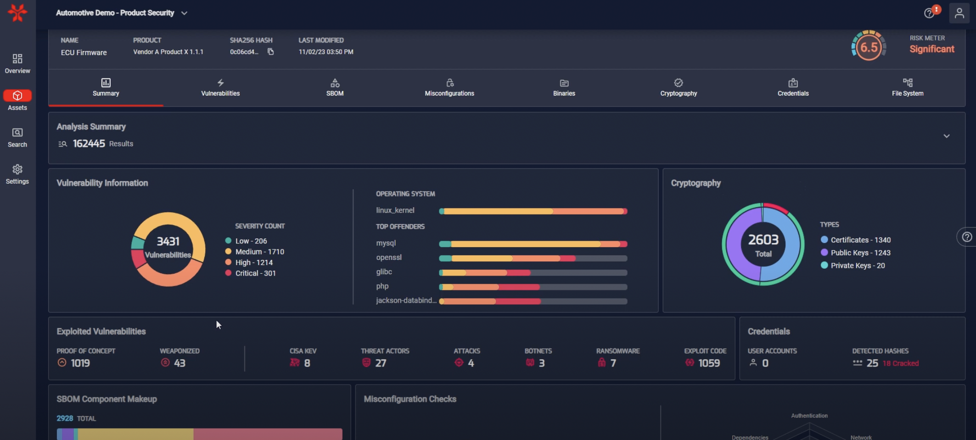Toggle the Low severity legend entry
This screenshot has height=440, width=976.
250,241
